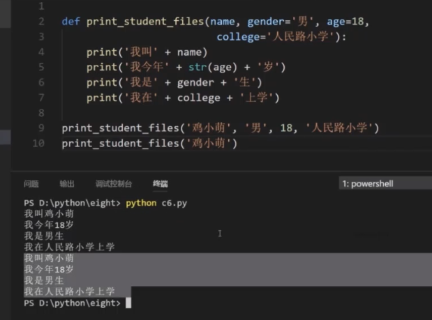The height and width of the screenshot is (320, 432).
Task: Click the 'college' variable on line 7
Action: pyautogui.click(x=199, y=98)
